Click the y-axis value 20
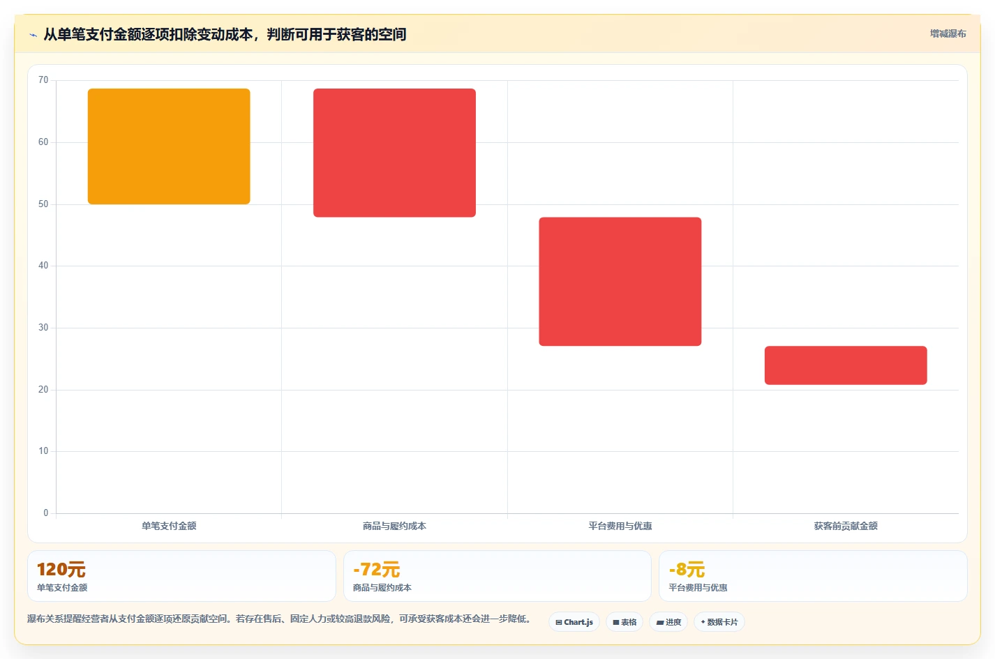 click(x=43, y=390)
